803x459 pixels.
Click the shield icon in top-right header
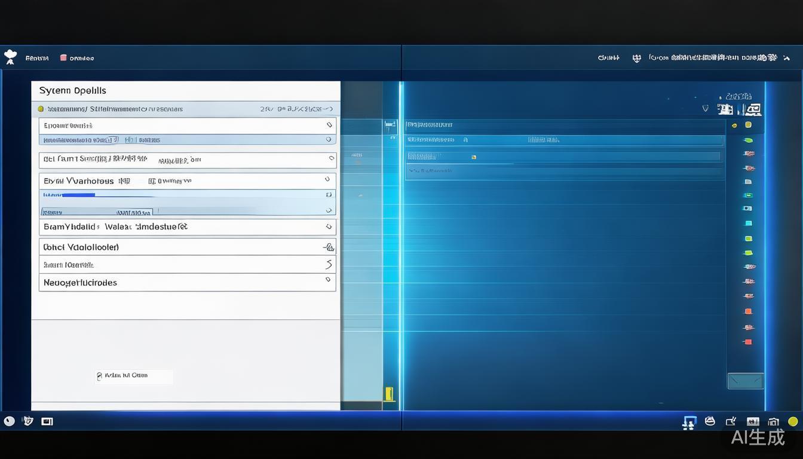tap(636, 58)
